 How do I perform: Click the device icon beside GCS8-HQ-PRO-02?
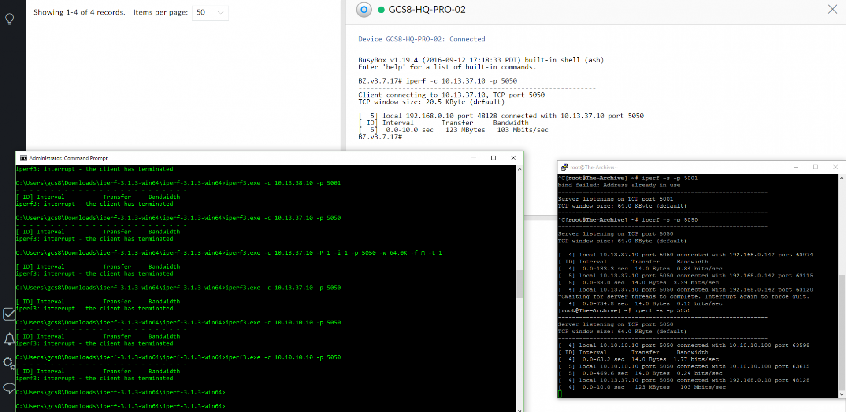tap(364, 10)
